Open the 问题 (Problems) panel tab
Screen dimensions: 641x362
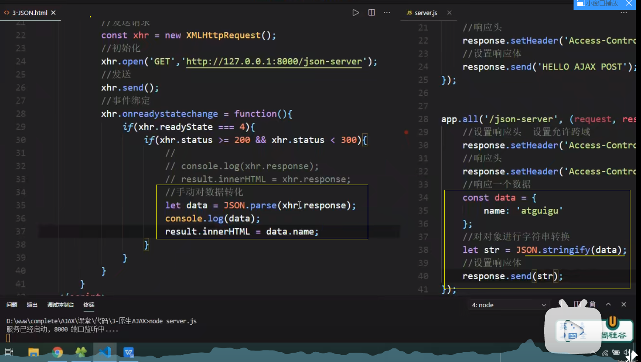(12, 305)
